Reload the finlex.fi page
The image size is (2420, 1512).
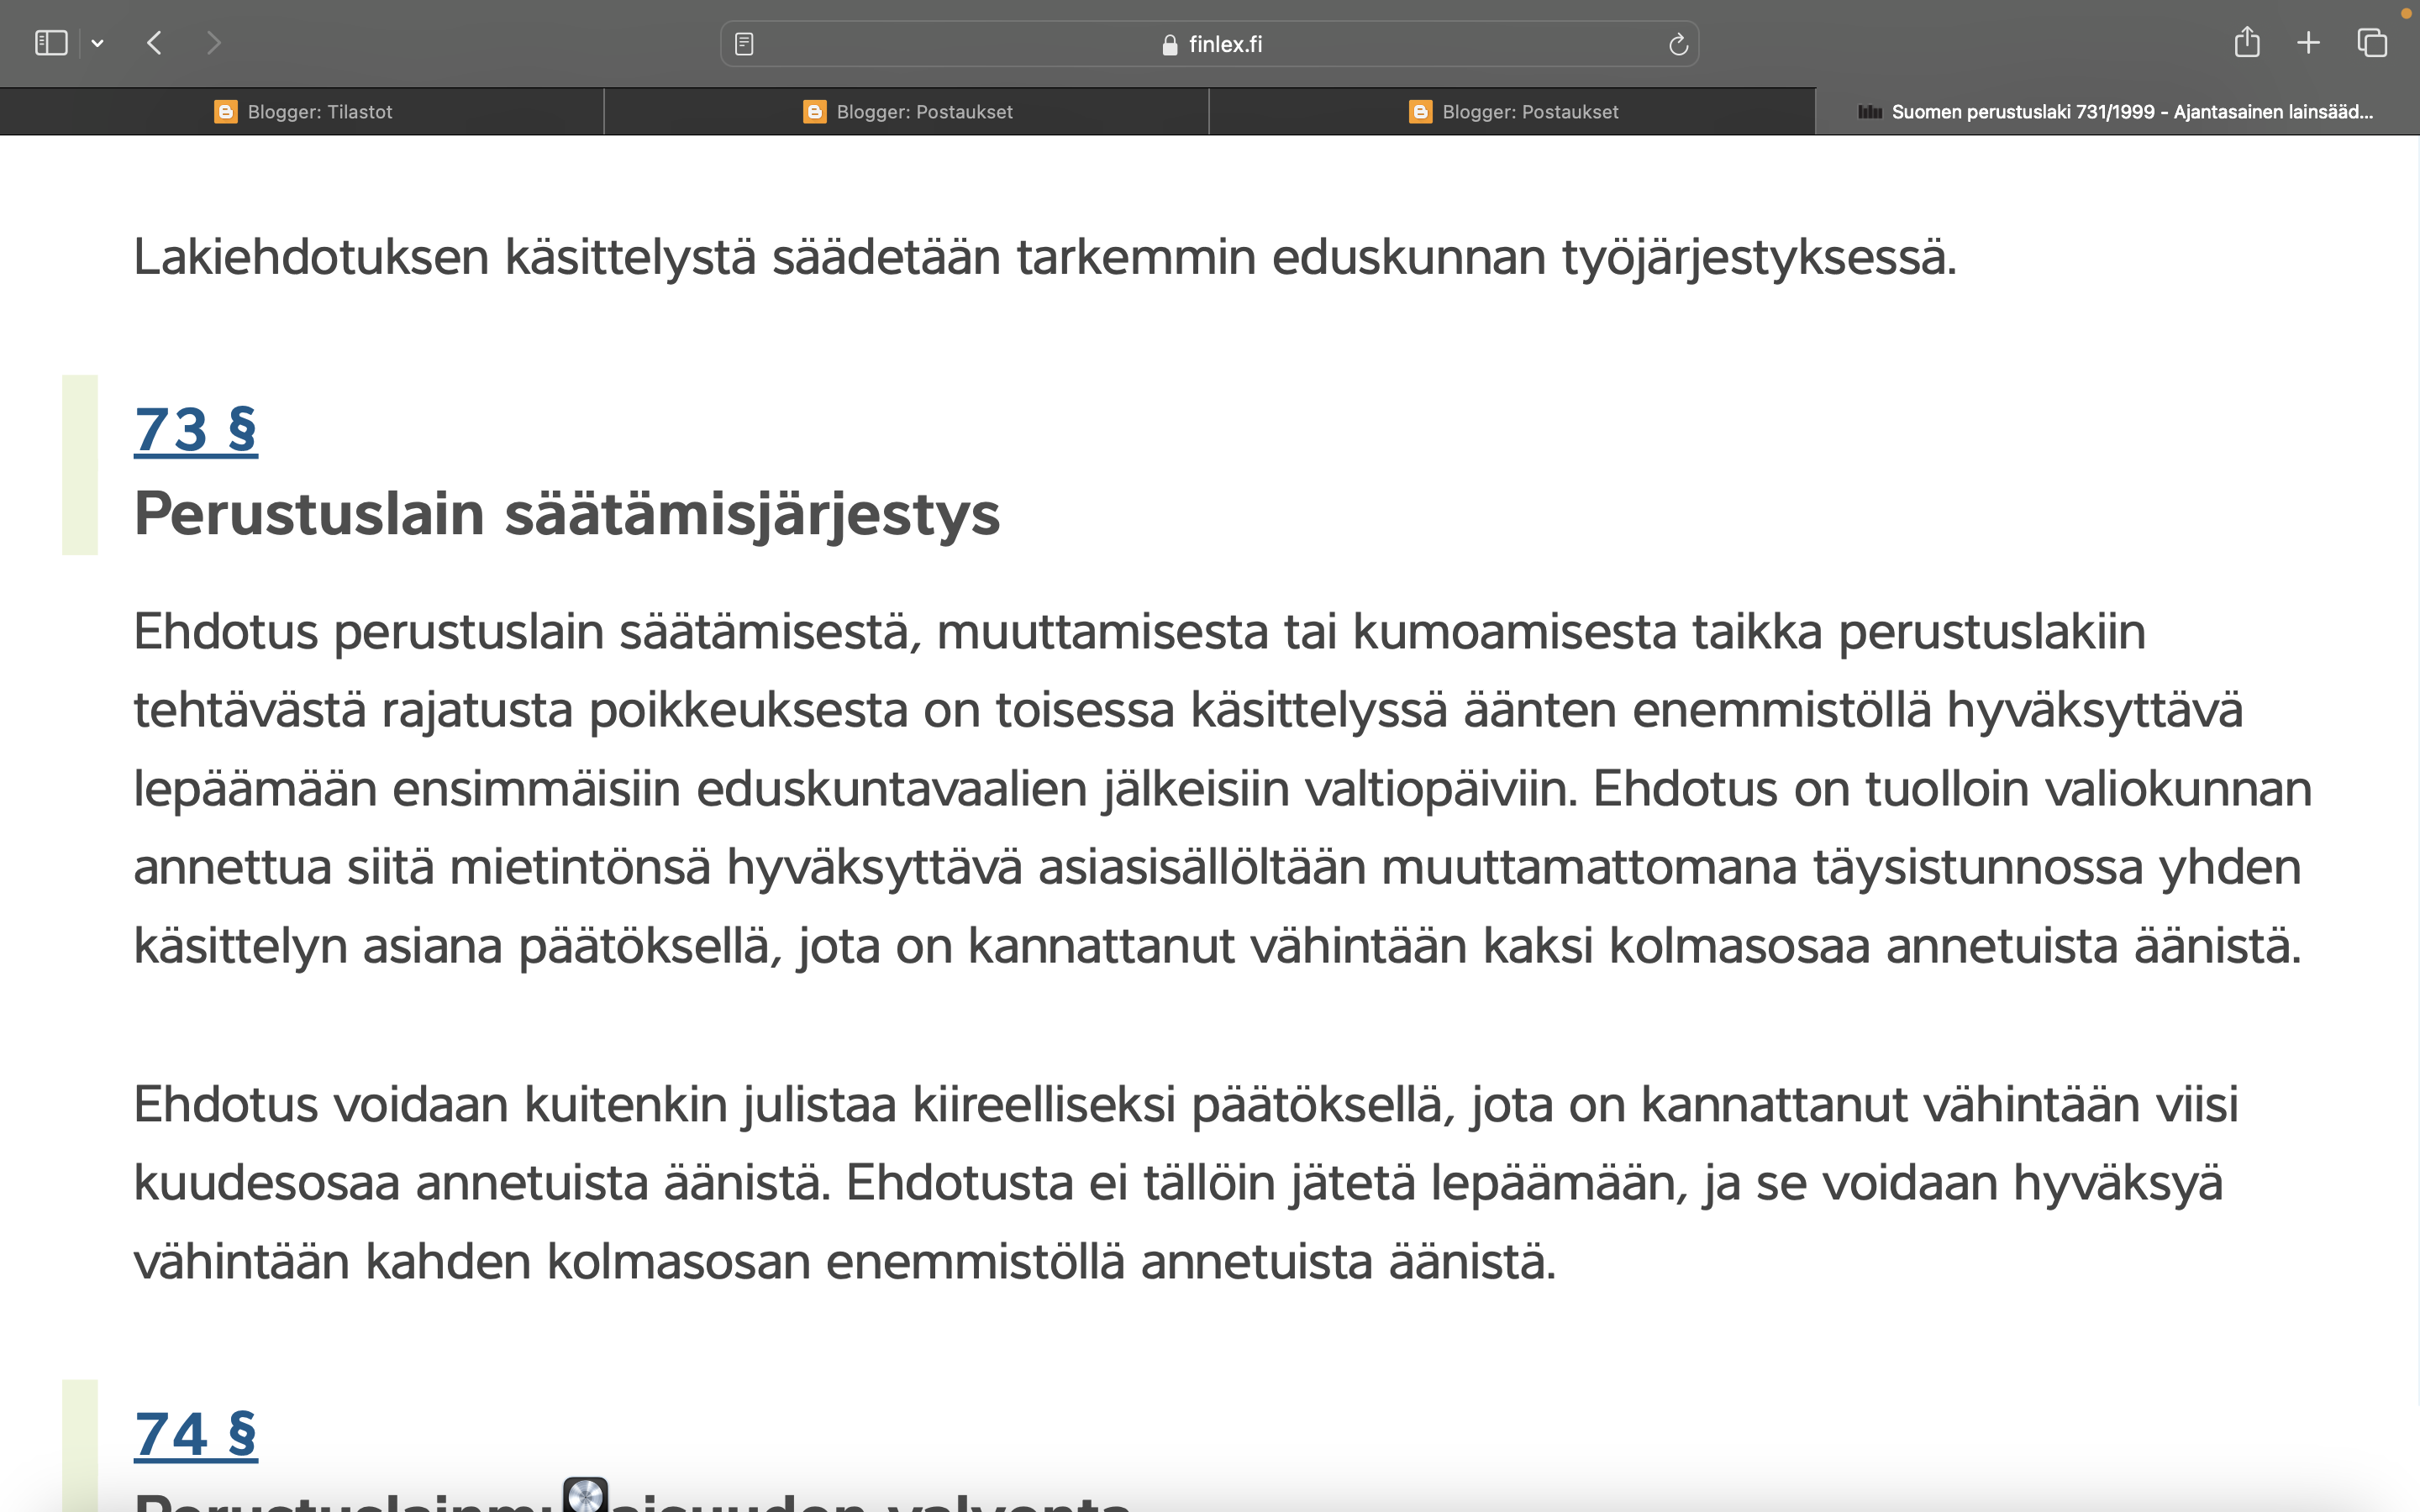point(1678,44)
